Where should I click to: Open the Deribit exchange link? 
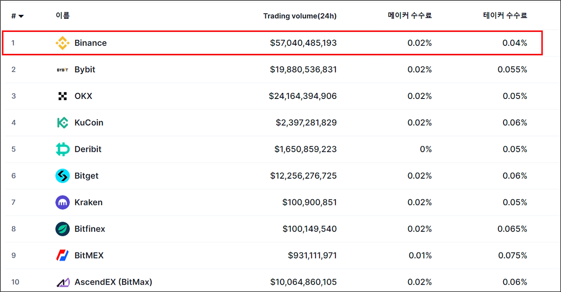tap(88, 149)
